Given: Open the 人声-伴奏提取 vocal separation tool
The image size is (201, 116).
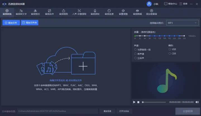Looking at the screenshot, I should point(79,12).
